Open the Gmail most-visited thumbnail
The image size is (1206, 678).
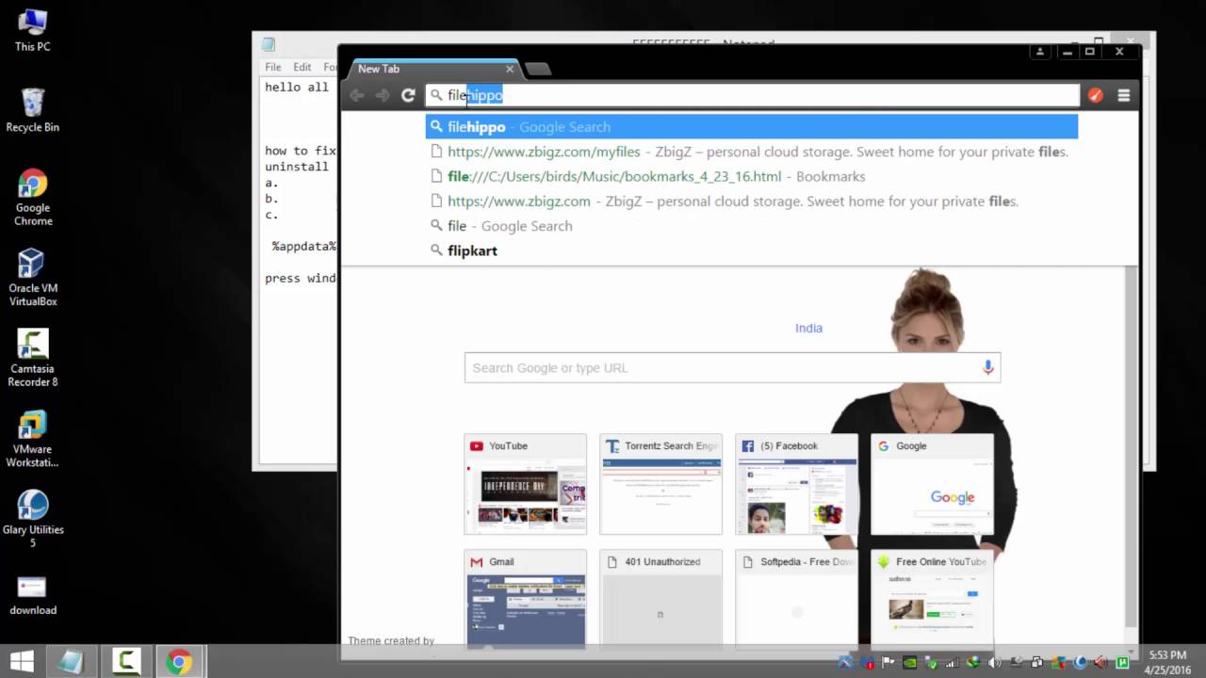point(525,600)
